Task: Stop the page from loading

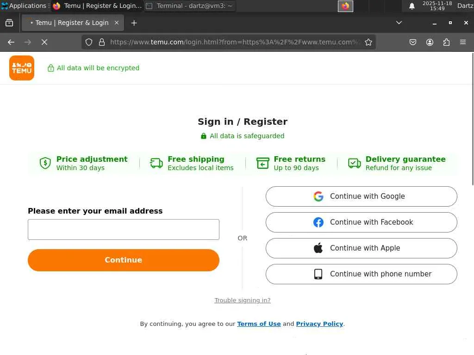Action: coord(44,42)
